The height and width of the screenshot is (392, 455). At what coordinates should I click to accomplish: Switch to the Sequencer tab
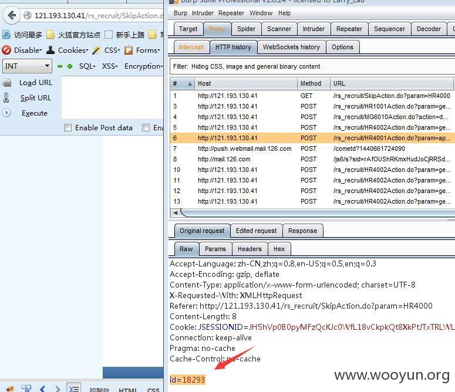click(x=389, y=29)
